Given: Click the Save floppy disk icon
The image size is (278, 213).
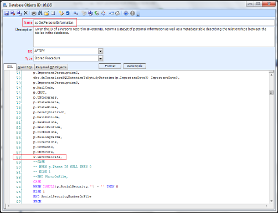Looking at the screenshot, I should tap(7, 13).
